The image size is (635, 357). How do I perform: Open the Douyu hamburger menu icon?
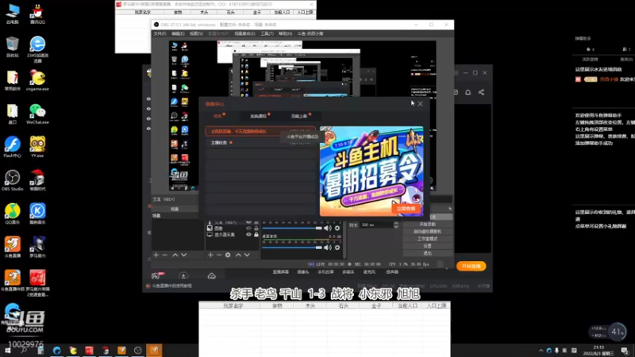coord(456,73)
